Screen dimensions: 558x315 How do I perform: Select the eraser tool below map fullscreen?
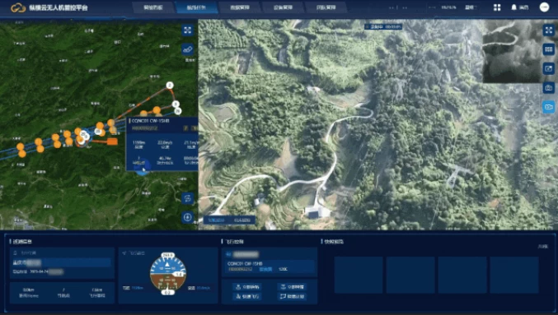[188, 49]
